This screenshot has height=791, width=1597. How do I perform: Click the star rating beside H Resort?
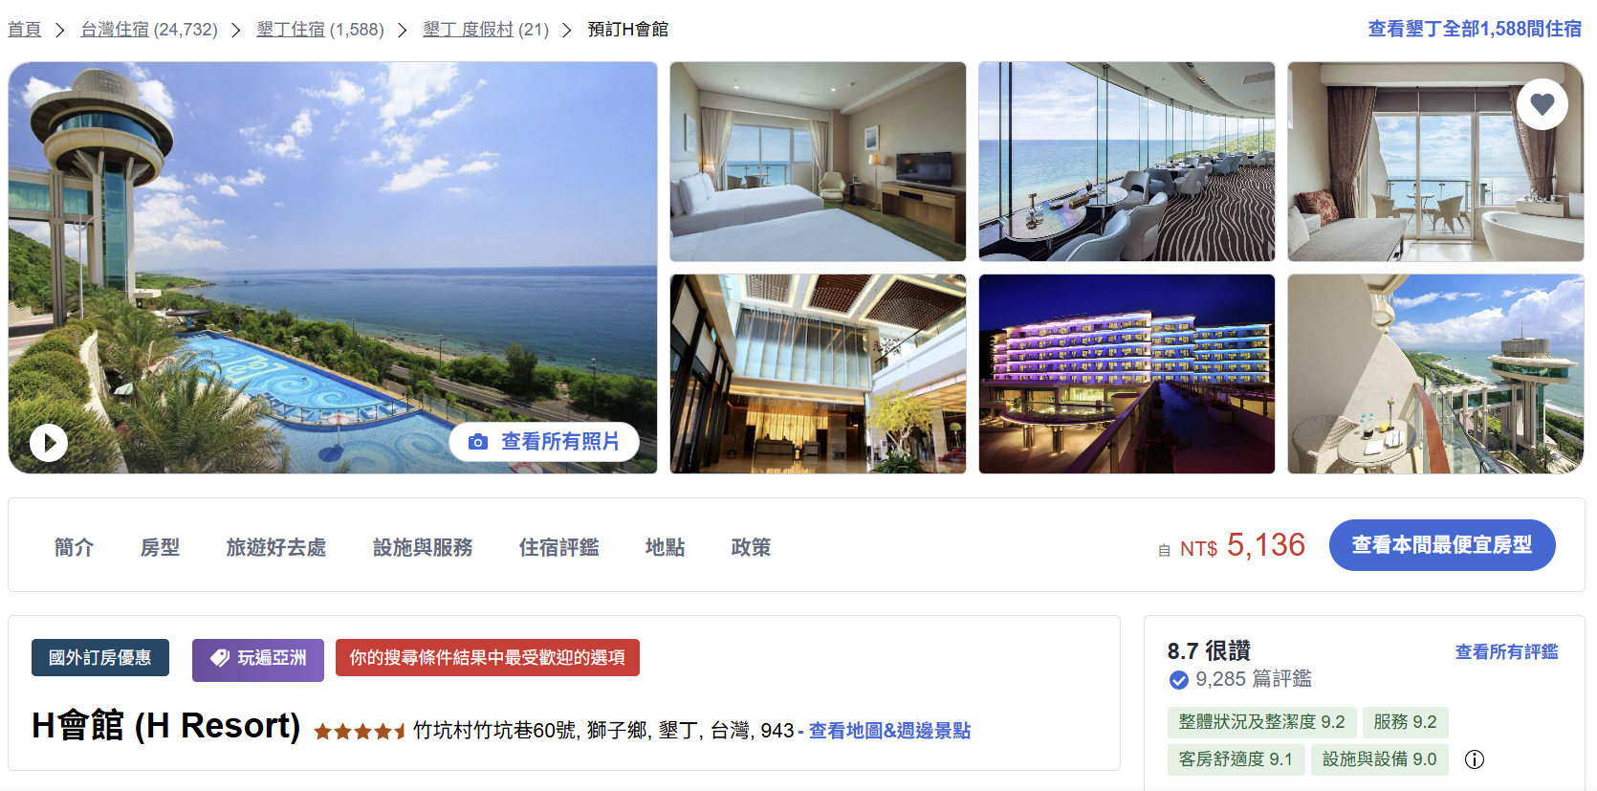point(360,732)
